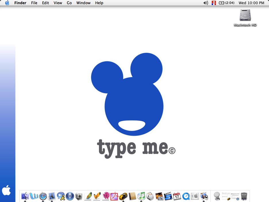Open ImageReady orange feather icon
Screen dimensions: 269x202
97,196
